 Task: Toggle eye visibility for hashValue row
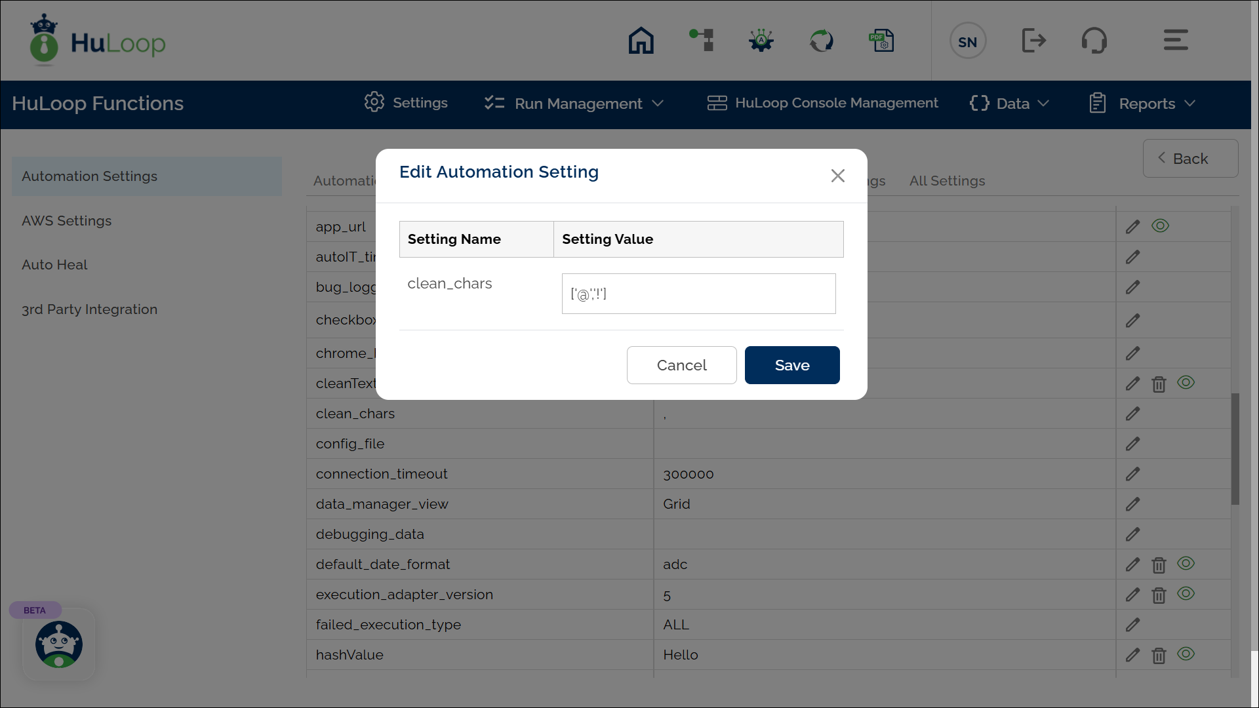pyautogui.click(x=1186, y=654)
